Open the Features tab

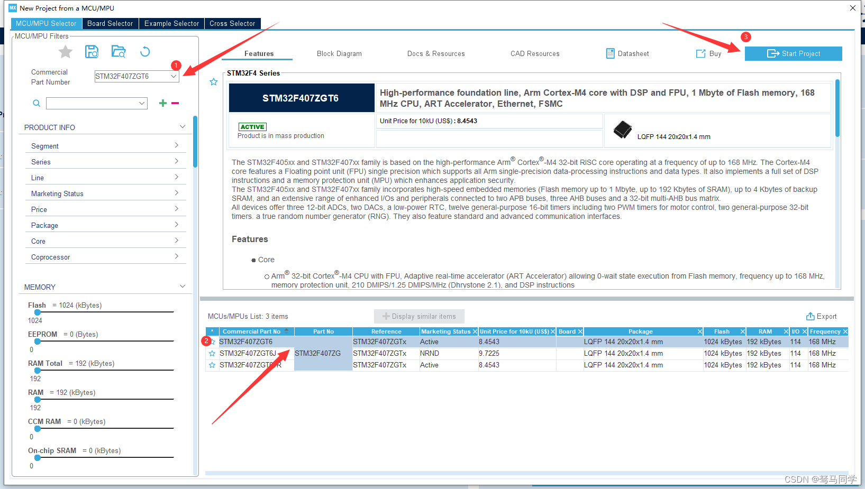(259, 53)
